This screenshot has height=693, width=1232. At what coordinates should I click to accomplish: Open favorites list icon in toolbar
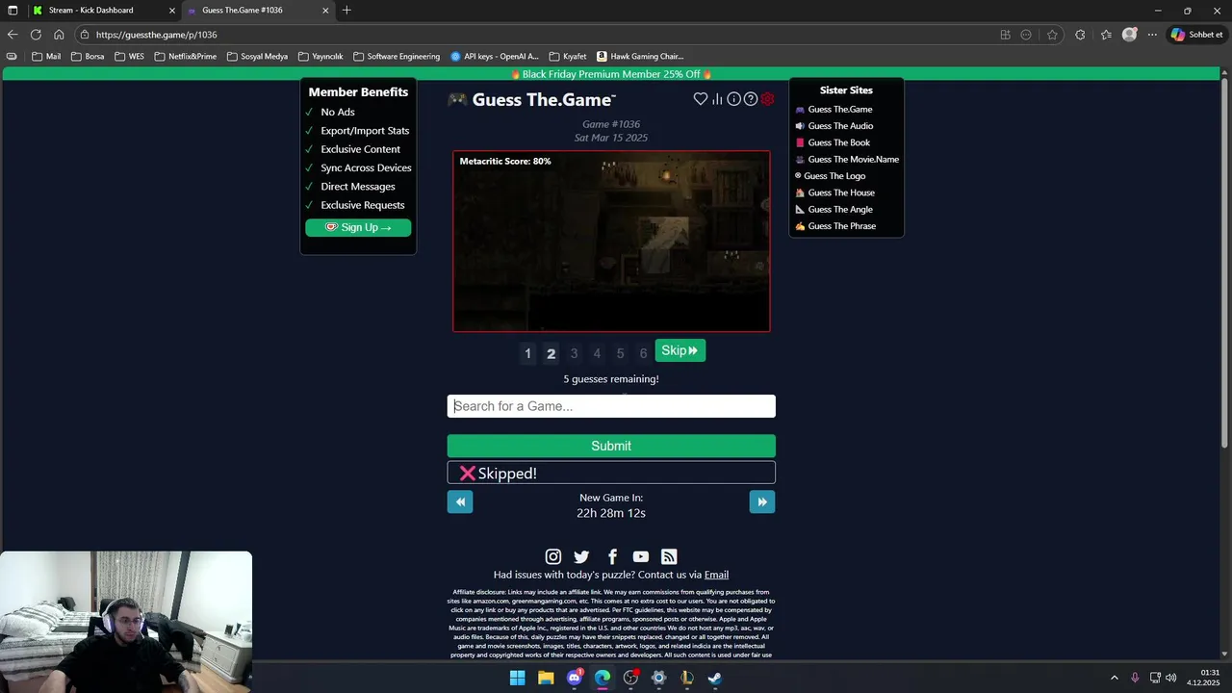point(1106,35)
